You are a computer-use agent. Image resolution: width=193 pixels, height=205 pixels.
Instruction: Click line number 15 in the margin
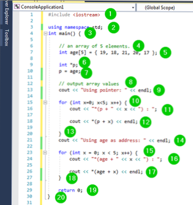pyautogui.click(x=30, y=102)
